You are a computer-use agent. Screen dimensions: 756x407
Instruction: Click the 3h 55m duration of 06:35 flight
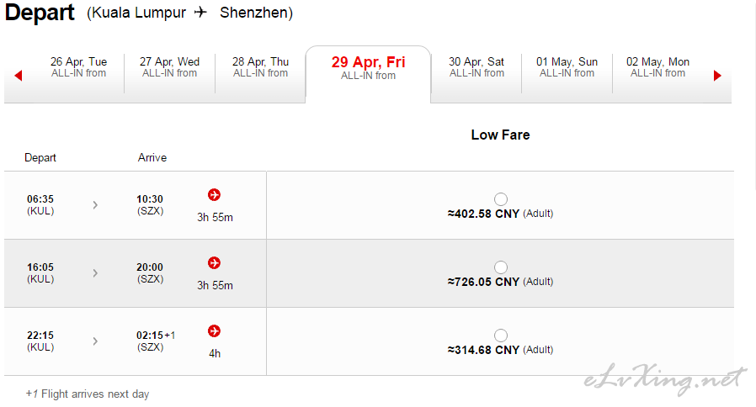tap(215, 217)
